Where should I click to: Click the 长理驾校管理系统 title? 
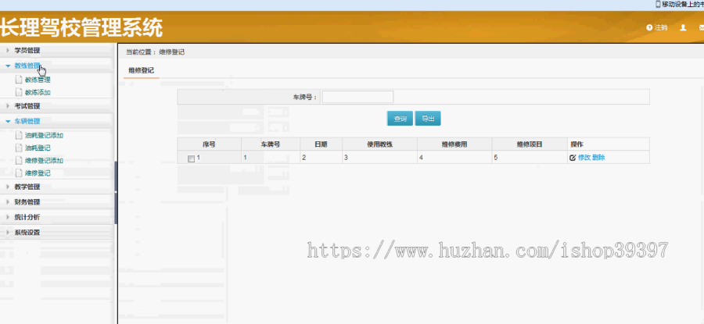click(x=81, y=28)
